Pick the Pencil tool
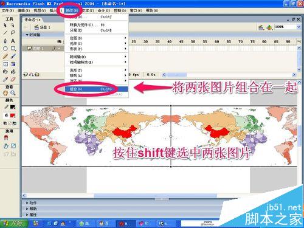The image size is (304, 228). pyautogui.click(x=5, y=56)
